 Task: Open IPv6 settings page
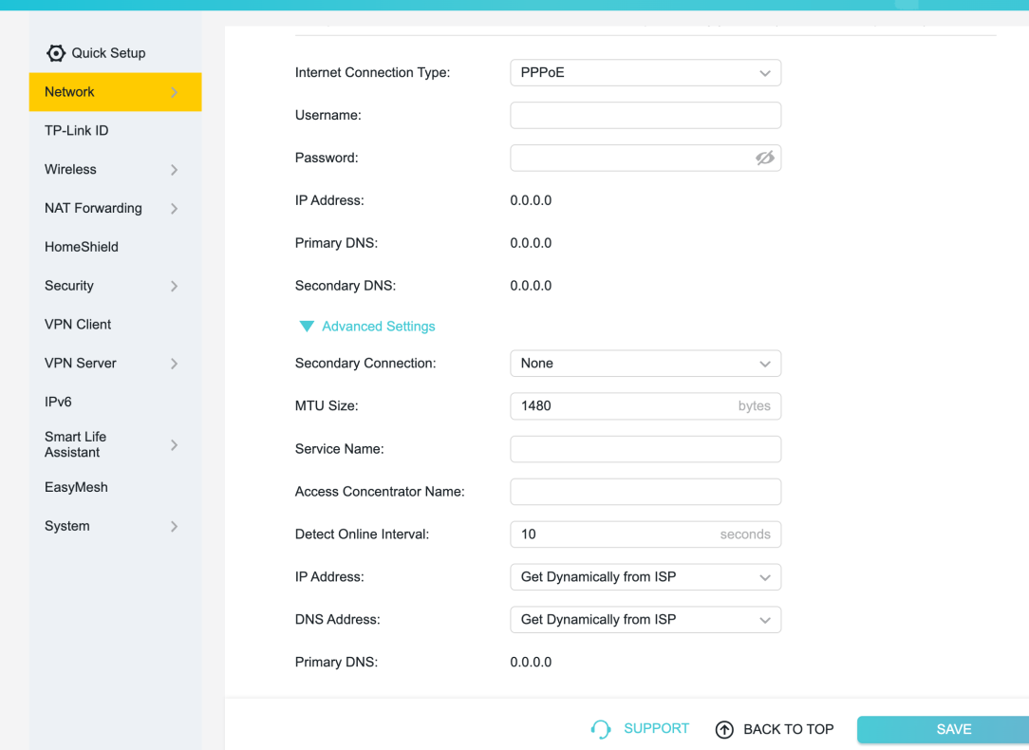pyautogui.click(x=58, y=402)
